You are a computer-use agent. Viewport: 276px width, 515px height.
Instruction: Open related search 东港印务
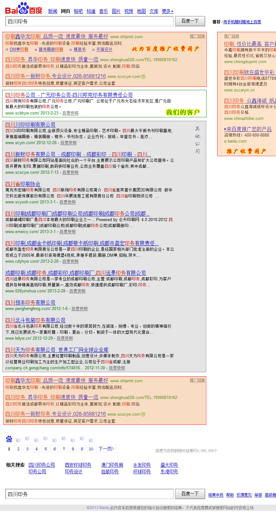pyautogui.click(x=169, y=471)
